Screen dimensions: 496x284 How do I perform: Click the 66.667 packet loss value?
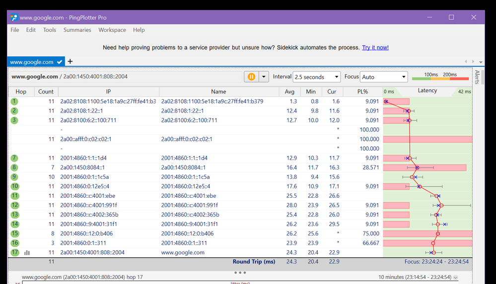click(371, 243)
